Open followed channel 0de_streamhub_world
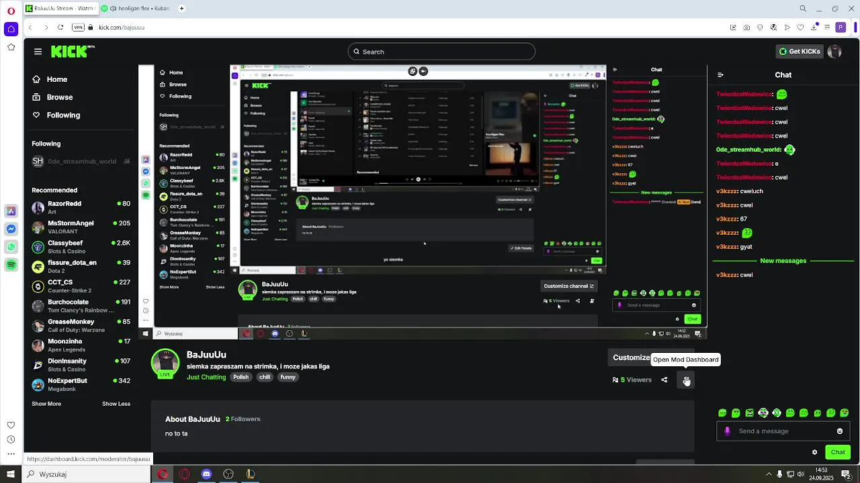The image size is (860, 483). pyautogui.click(x=81, y=161)
